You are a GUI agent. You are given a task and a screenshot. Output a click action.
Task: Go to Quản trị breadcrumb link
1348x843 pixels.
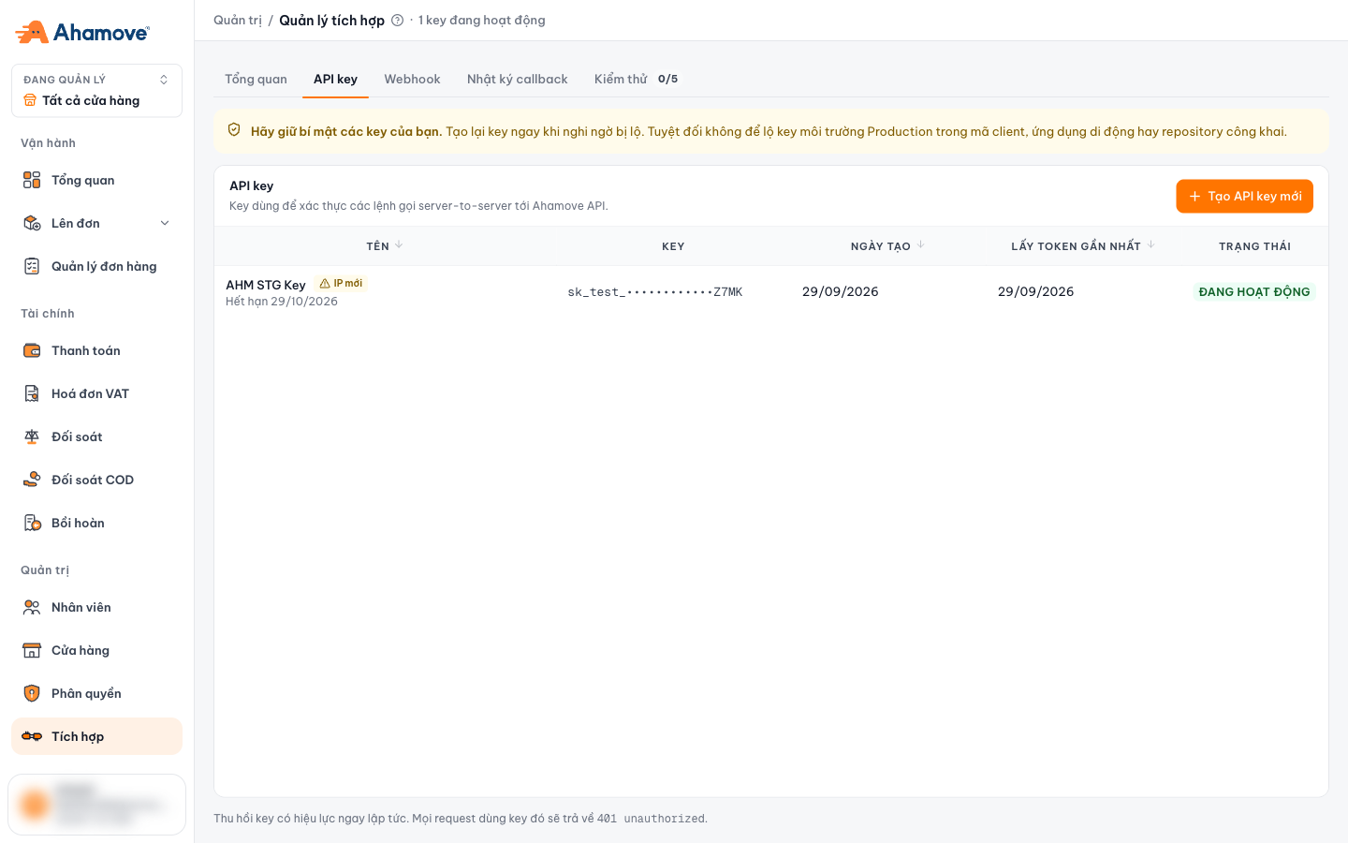[x=238, y=21]
